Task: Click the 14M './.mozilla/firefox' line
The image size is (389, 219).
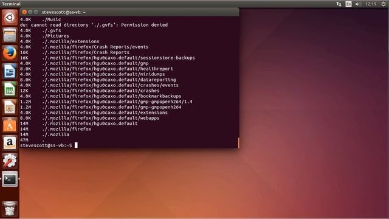Action: (55, 129)
